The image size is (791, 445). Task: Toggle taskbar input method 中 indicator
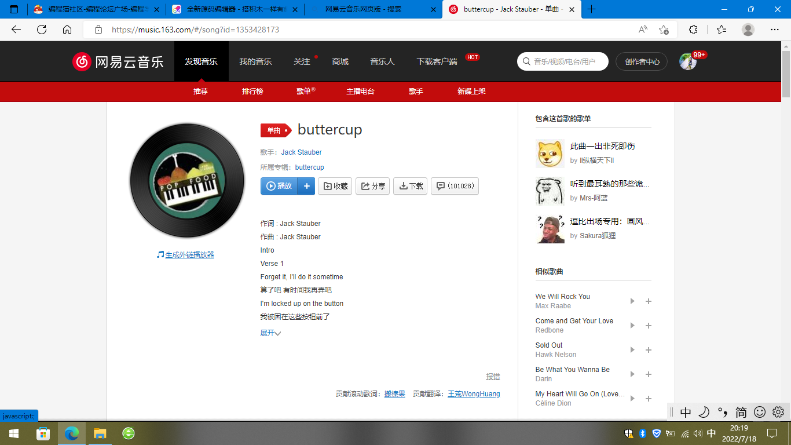coord(712,433)
